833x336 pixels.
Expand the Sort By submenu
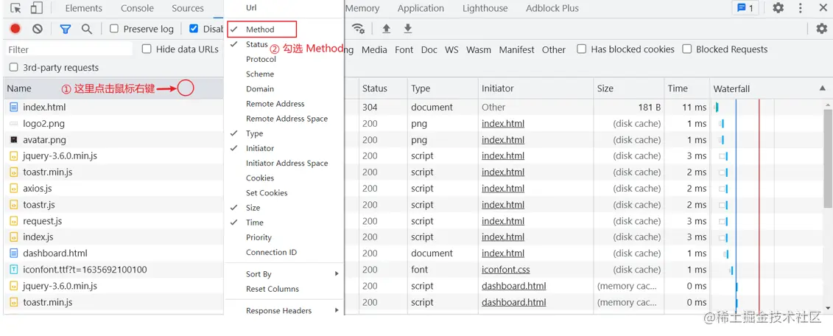[x=284, y=274]
